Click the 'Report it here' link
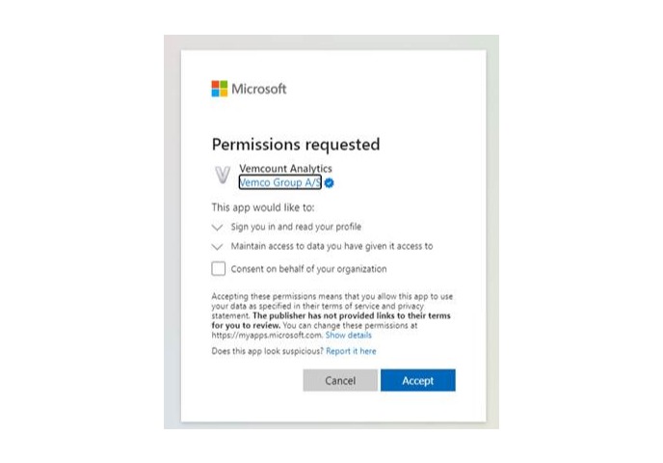 [x=351, y=352]
